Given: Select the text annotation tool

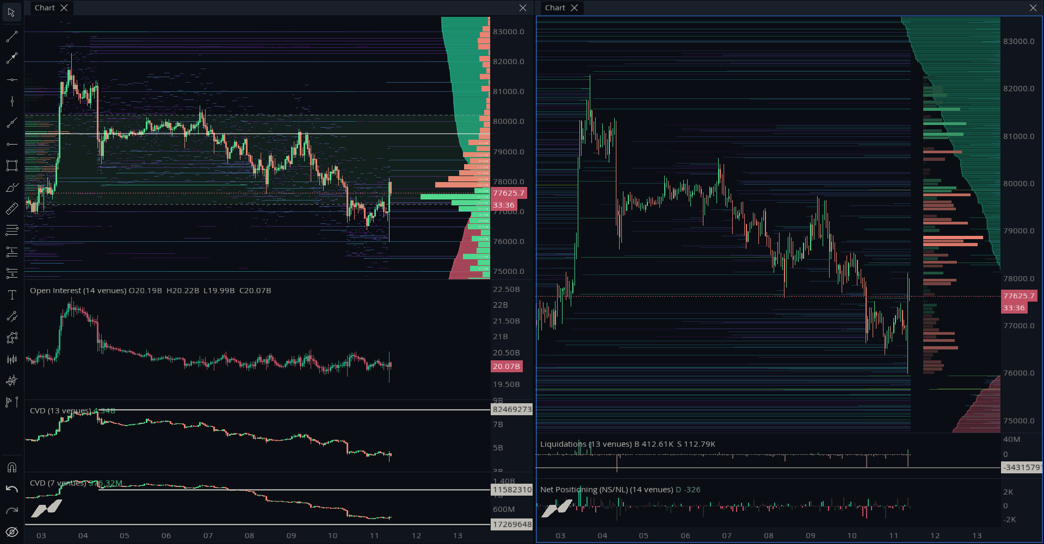Looking at the screenshot, I should 11,295.
